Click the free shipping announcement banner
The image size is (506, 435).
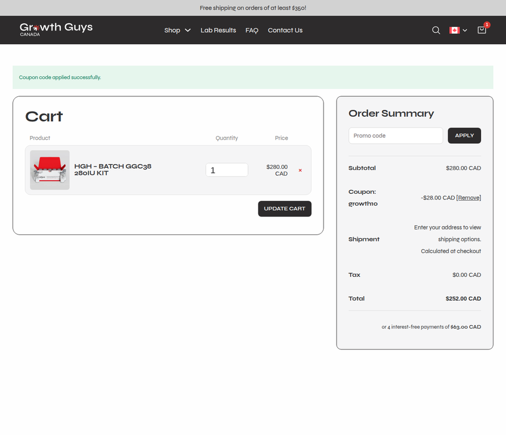[x=253, y=8]
